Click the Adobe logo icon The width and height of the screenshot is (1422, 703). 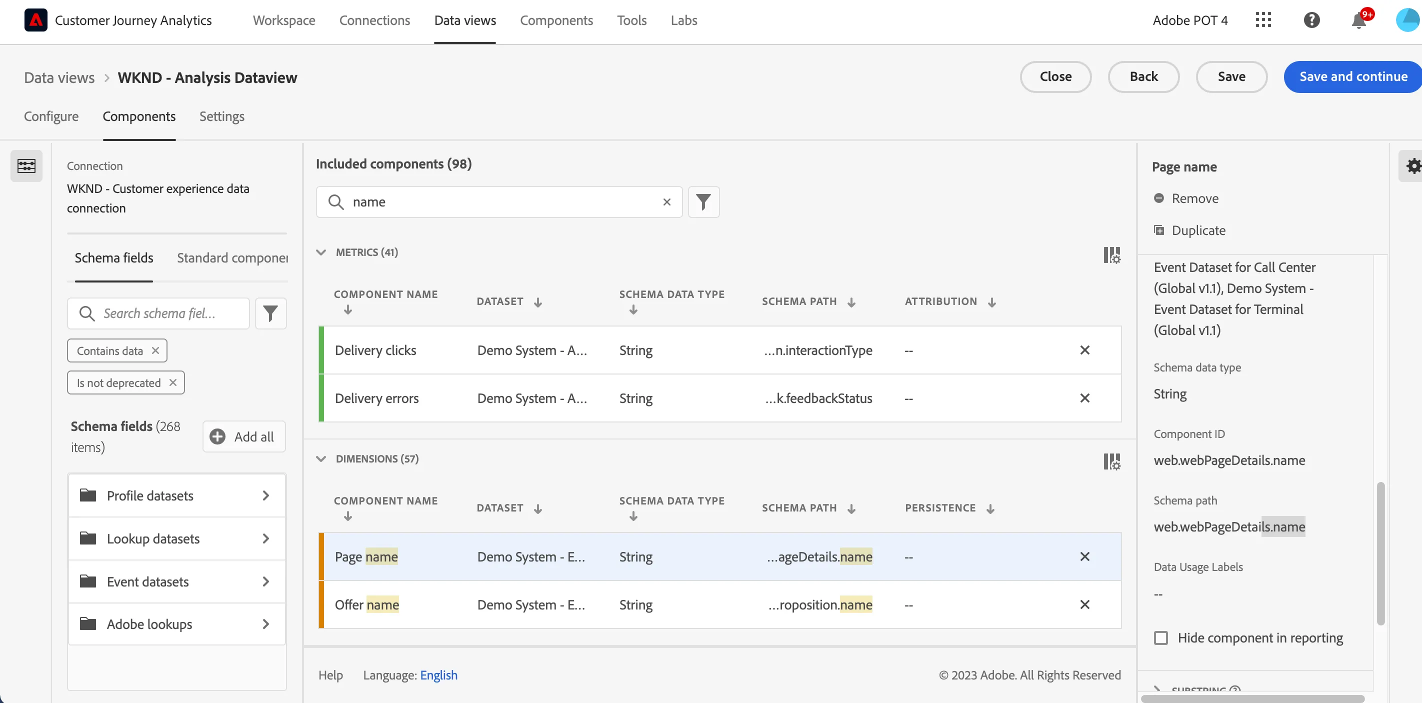(36, 20)
